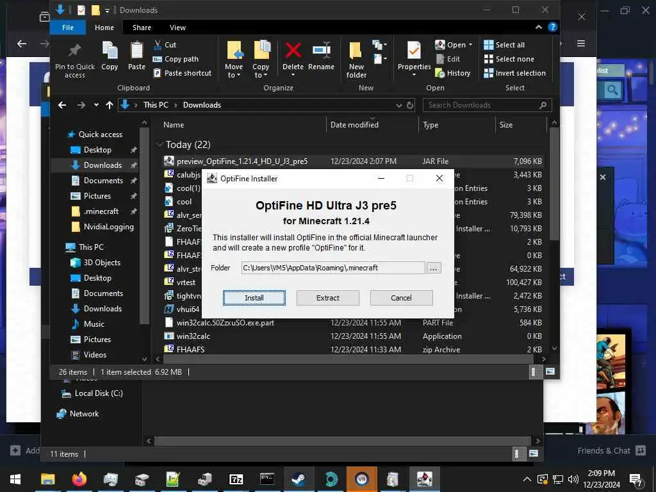Image resolution: width=656 pixels, height=492 pixels.
Task: Click Paste shortcut in the ribbon
Action: [x=183, y=73]
